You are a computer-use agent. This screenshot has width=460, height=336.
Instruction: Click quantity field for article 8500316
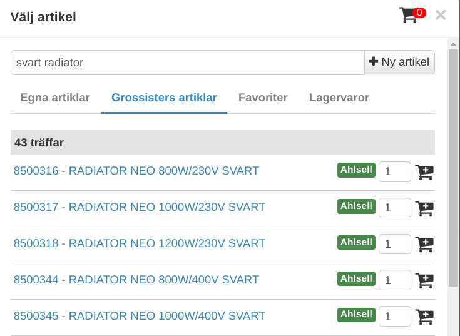tap(394, 172)
